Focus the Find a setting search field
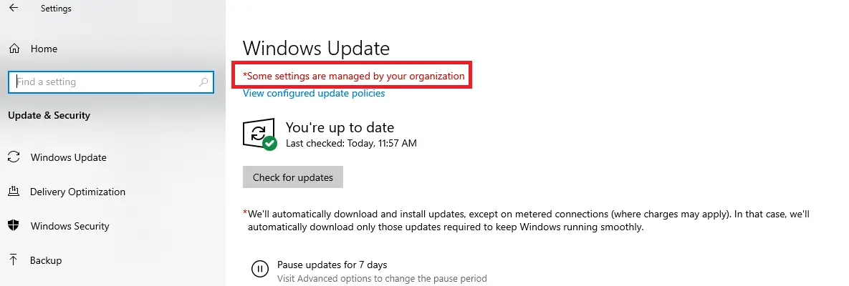 click(111, 82)
